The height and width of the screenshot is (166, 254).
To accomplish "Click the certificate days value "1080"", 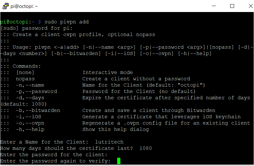I will 146,148.
